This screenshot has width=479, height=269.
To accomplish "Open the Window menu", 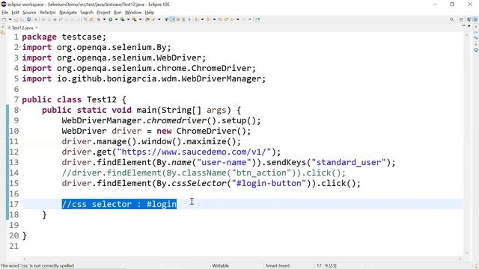I will click(133, 13).
